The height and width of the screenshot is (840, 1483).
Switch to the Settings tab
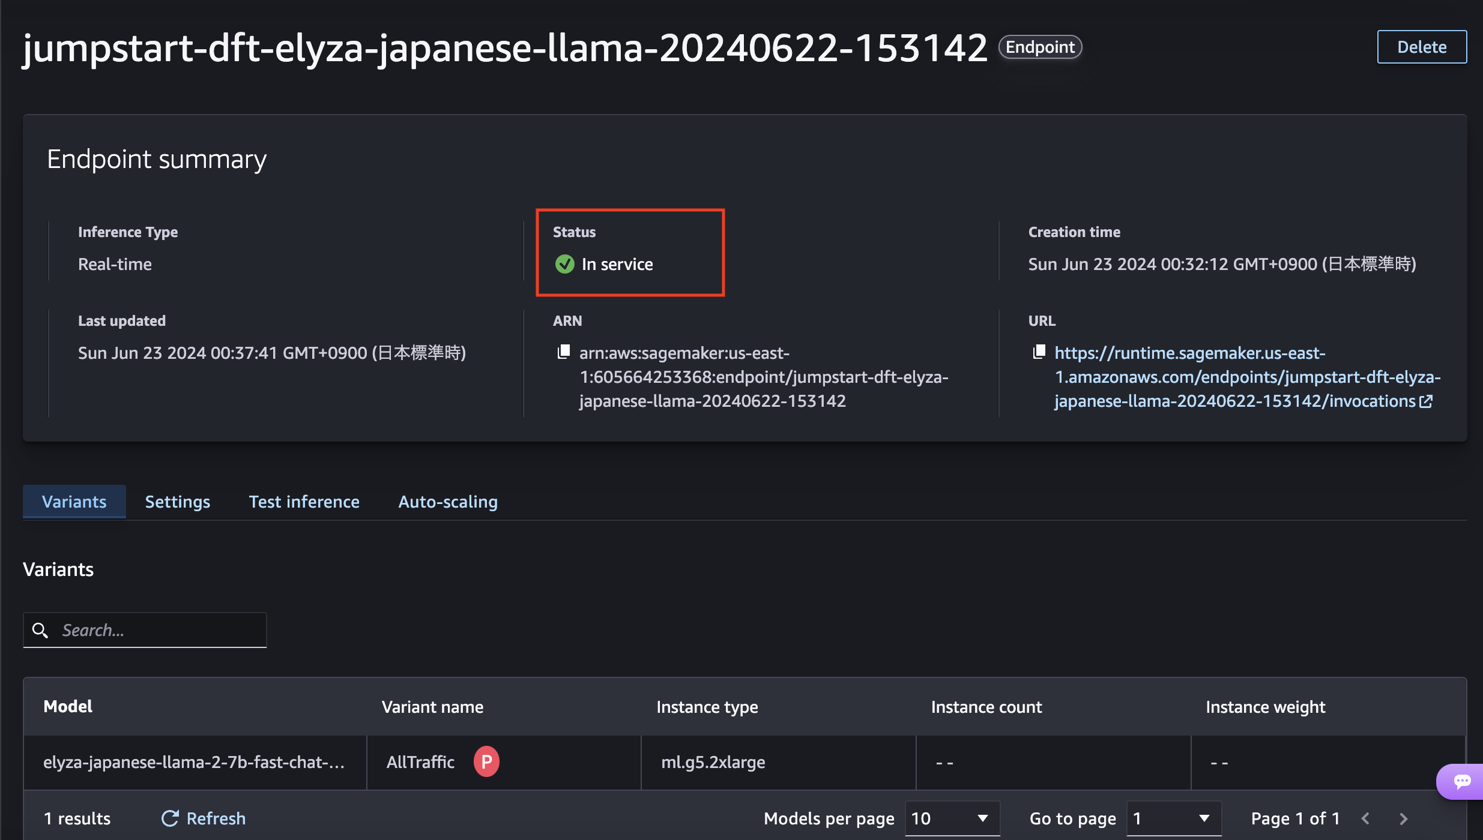click(x=177, y=502)
